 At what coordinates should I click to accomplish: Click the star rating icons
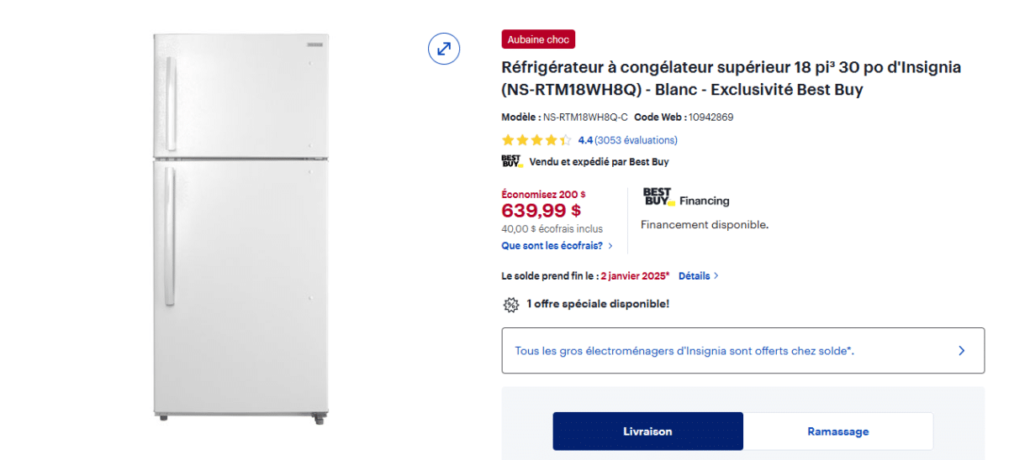[x=536, y=140]
